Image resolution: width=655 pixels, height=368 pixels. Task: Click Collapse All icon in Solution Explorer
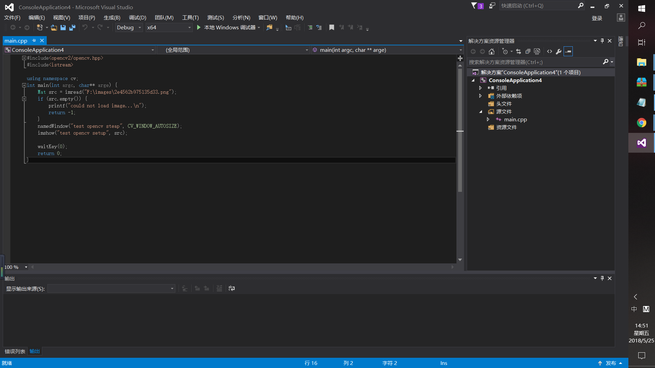tap(528, 51)
